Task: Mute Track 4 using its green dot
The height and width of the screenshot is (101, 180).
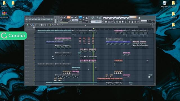Action: (34, 44)
